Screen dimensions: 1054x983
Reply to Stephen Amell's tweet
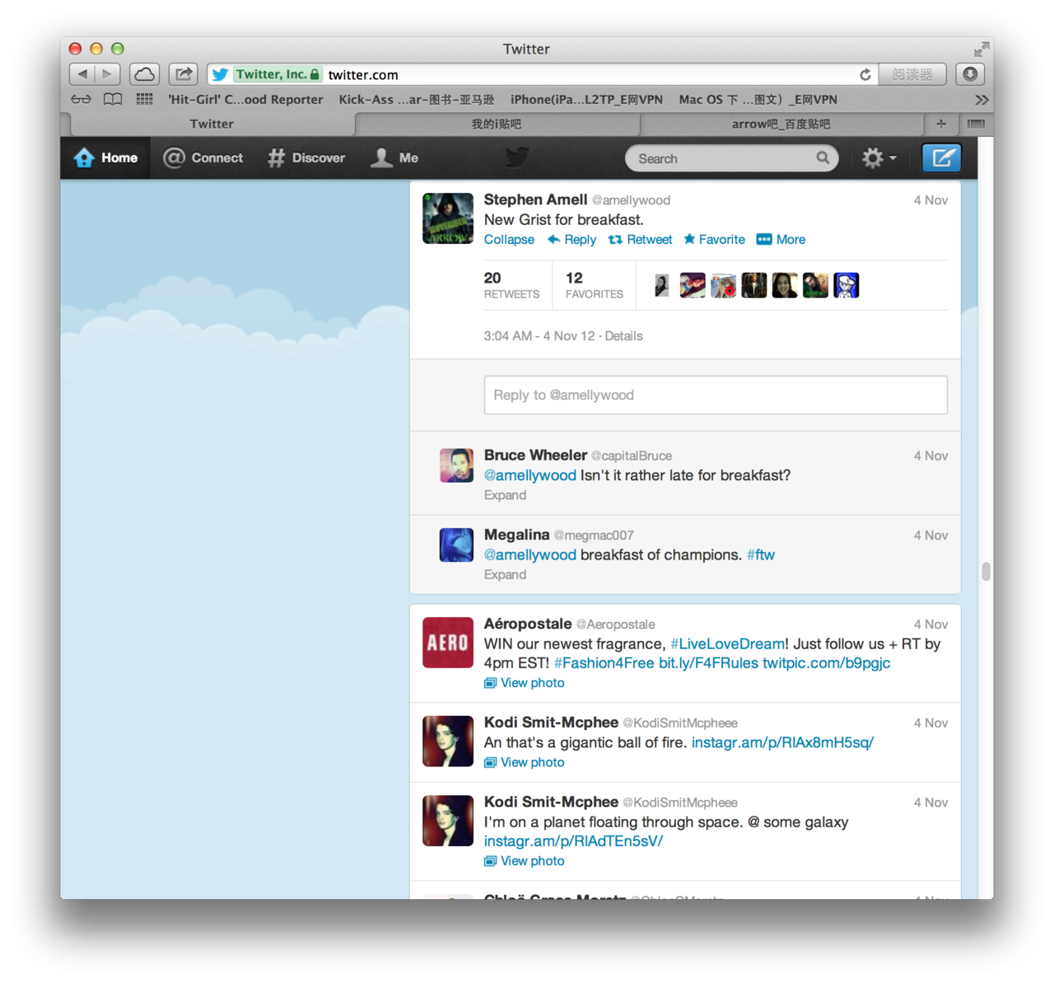click(572, 239)
